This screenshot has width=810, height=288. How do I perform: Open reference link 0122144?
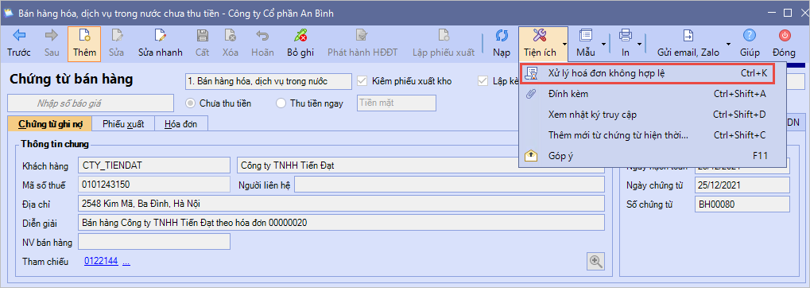[x=101, y=262]
